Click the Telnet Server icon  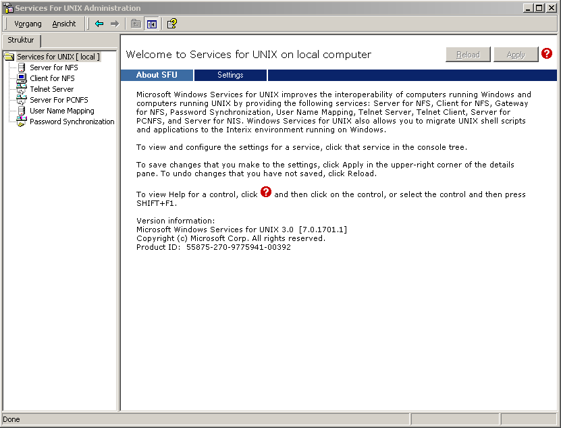(22, 89)
